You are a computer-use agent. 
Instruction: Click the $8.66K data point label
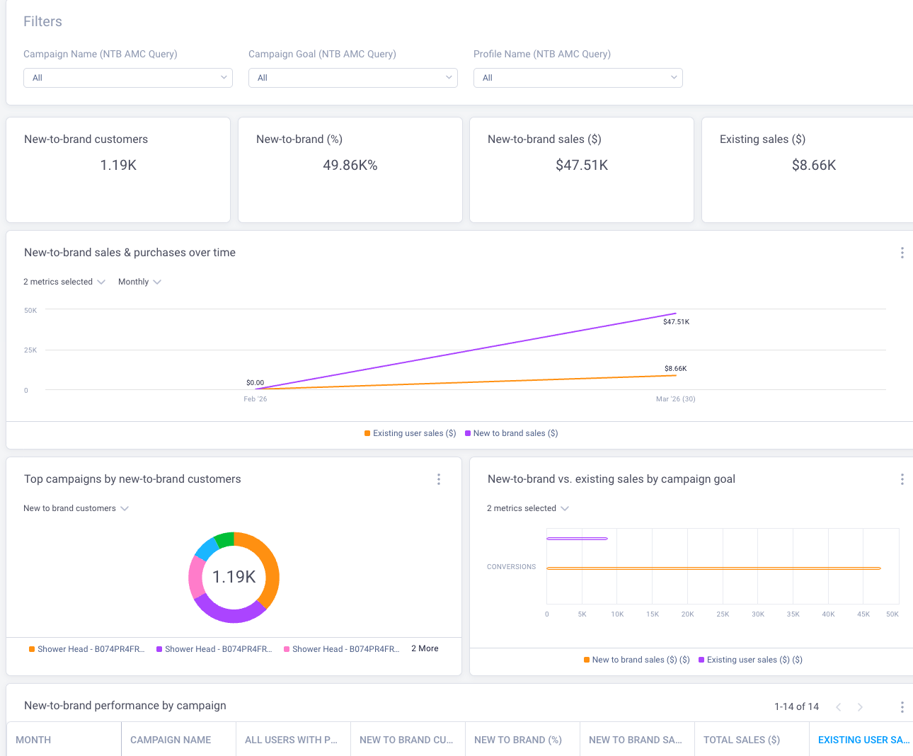pyautogui.click(x=675, y=368)
